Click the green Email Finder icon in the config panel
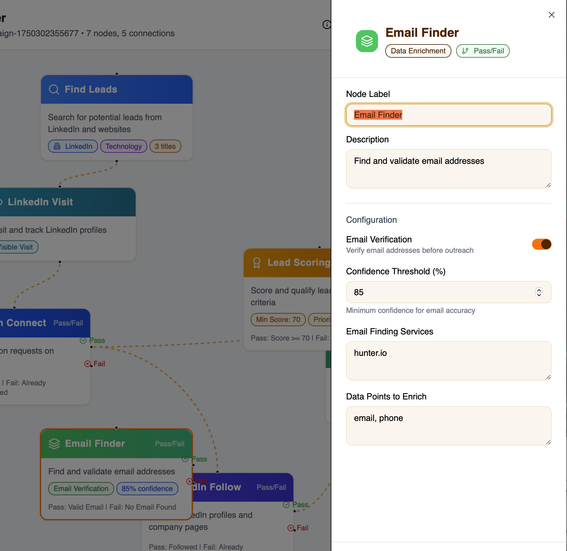 point(366,41)
